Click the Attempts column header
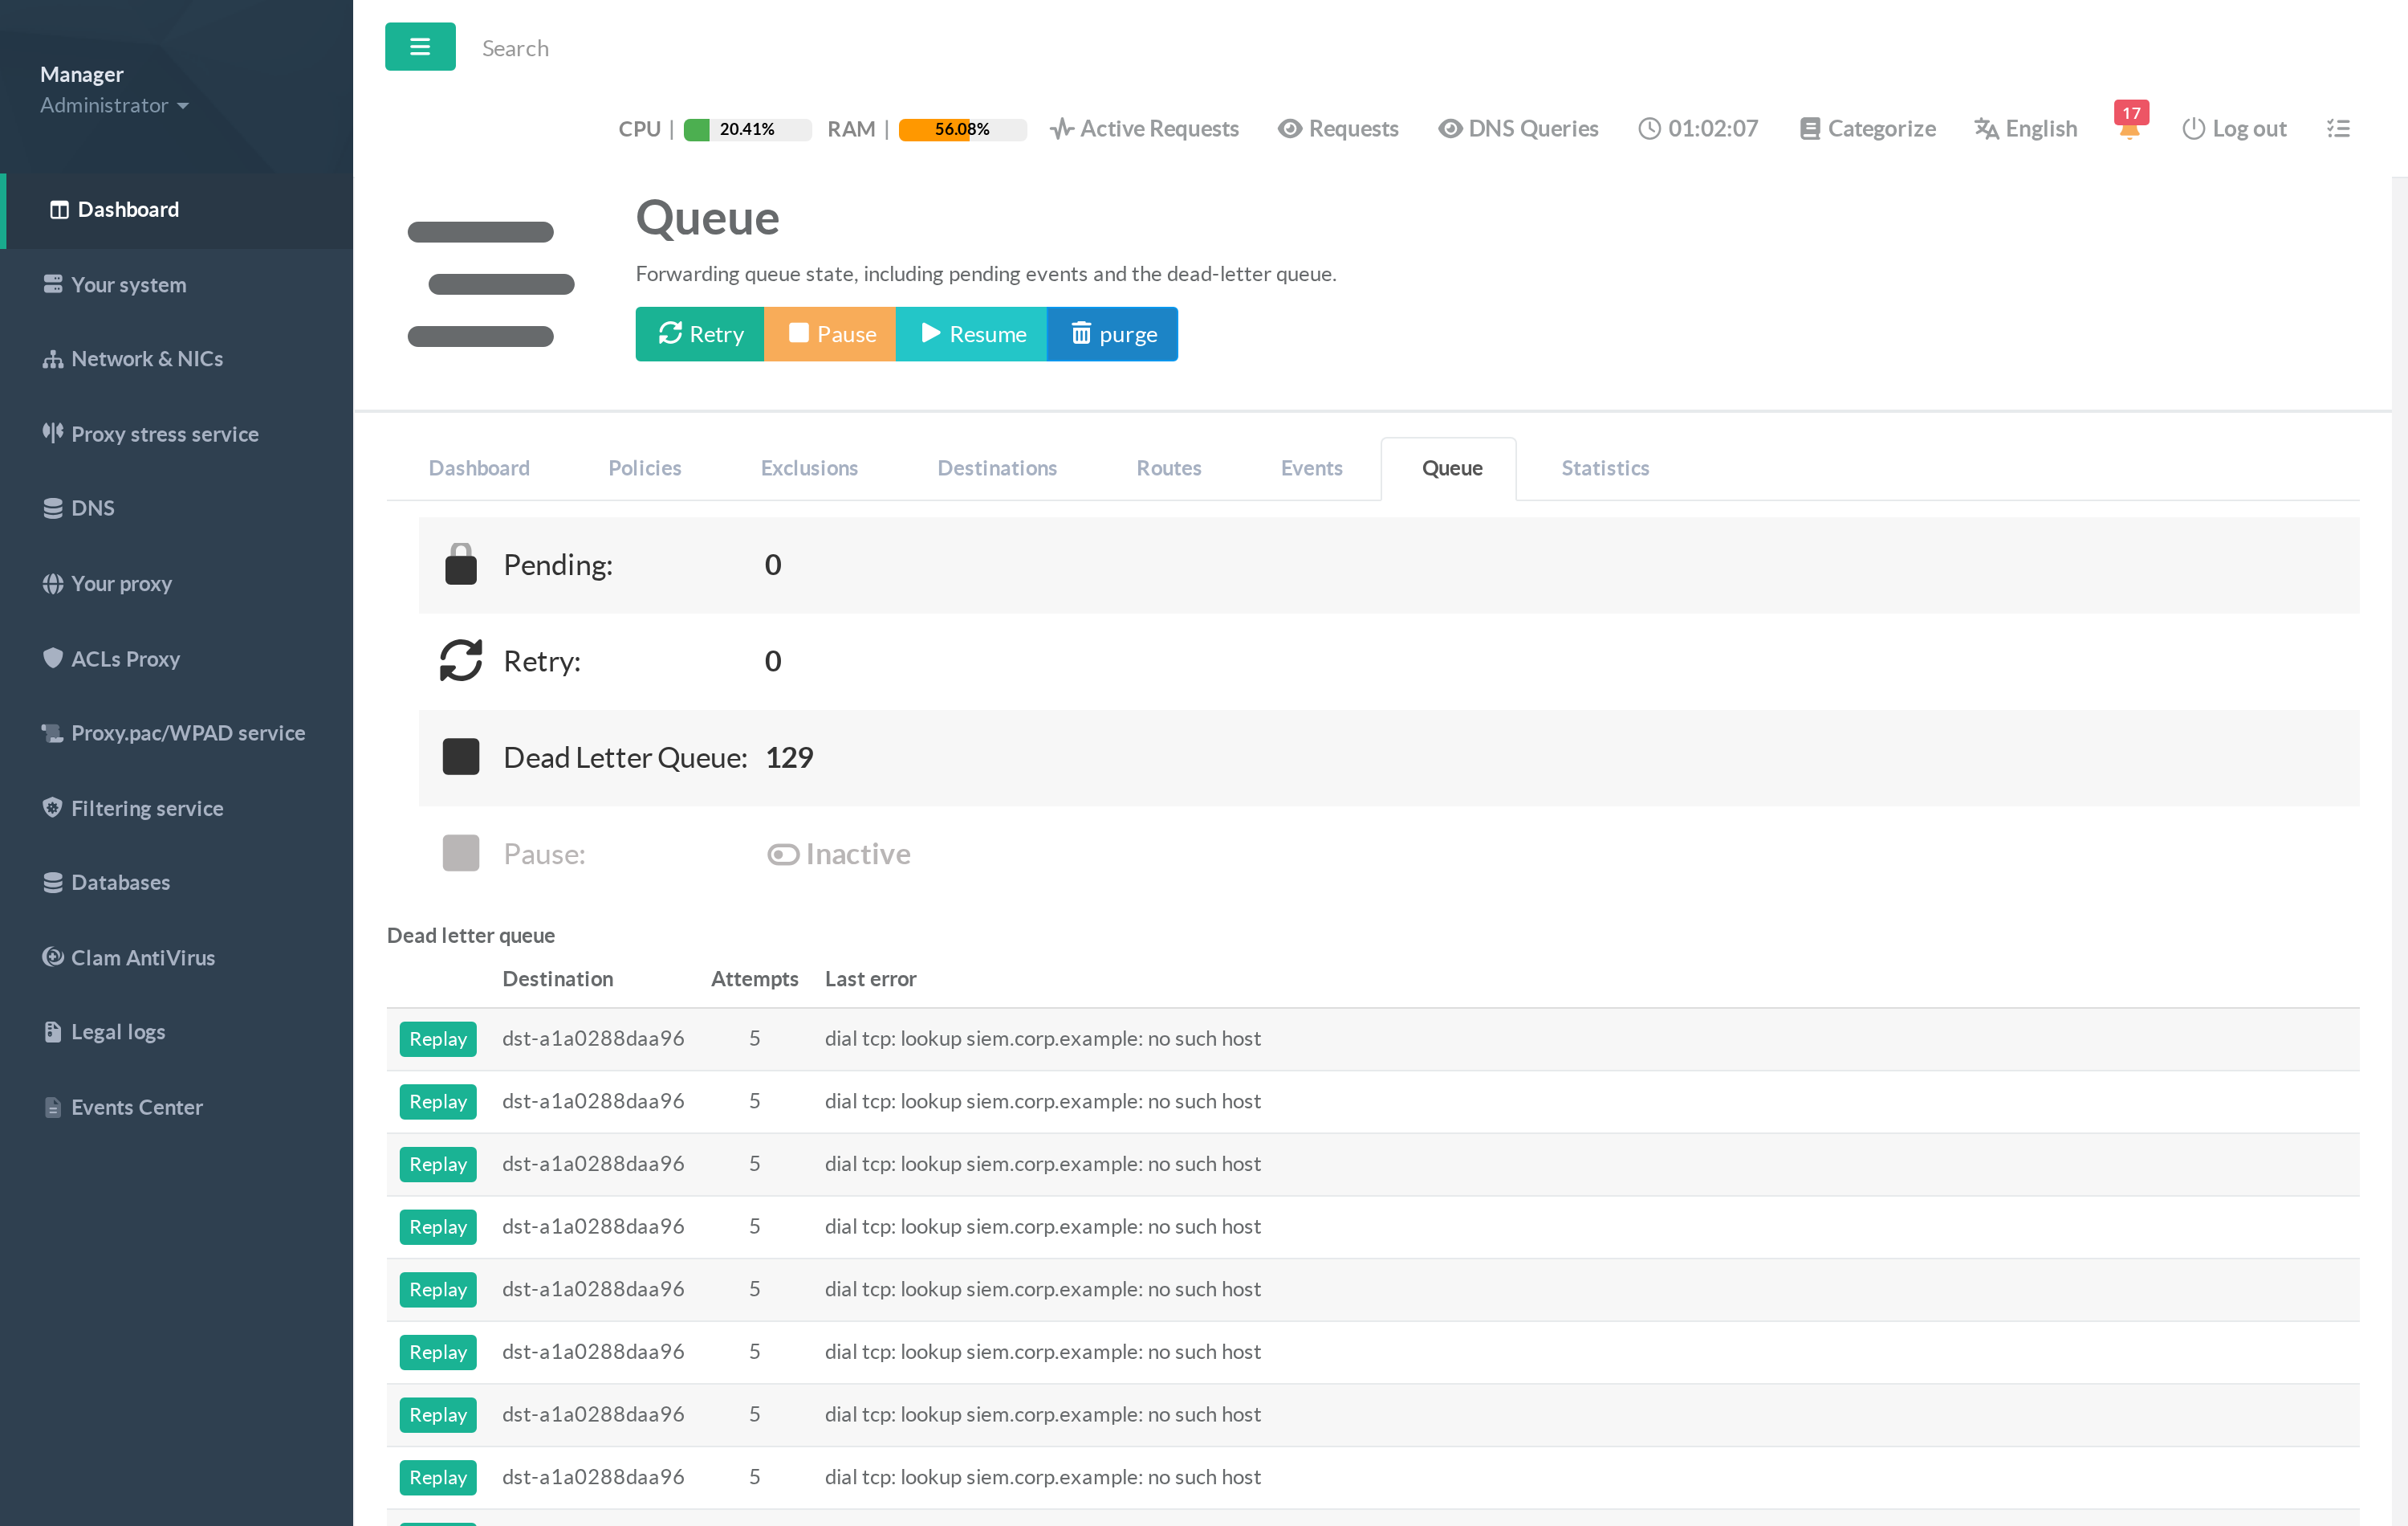Viewport: 2408px width, 1526px height. [754, 978]
